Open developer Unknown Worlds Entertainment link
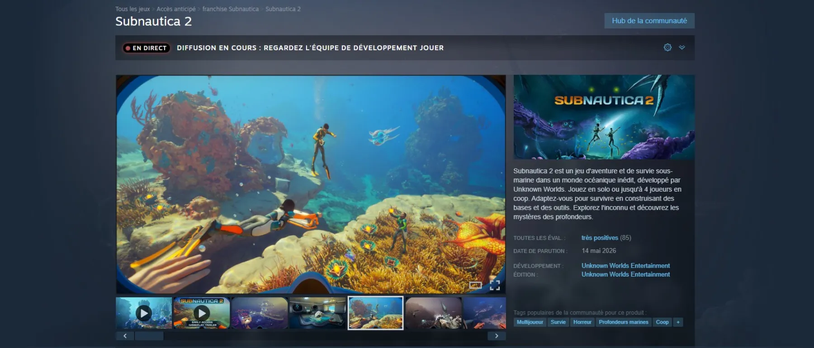Image resolution: width=814 pixels, height=348 pixels. (x=625, y=266)
